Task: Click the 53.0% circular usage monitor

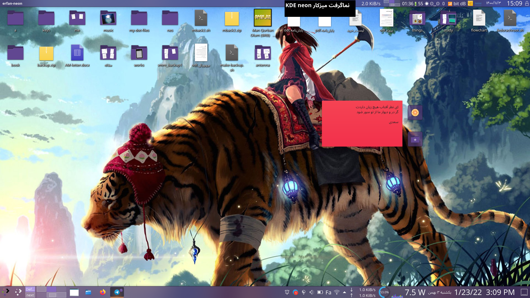Action: coord(384,292)
